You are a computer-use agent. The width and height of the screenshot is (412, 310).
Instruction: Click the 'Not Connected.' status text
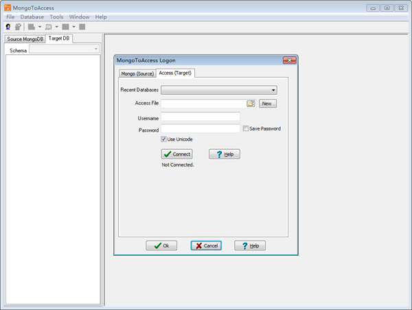pos(178,165)
